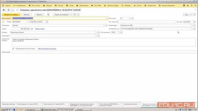198x111 pixels.
Task: Expand Счет учета dropdown arrow
Action: (x=130, y=18)
